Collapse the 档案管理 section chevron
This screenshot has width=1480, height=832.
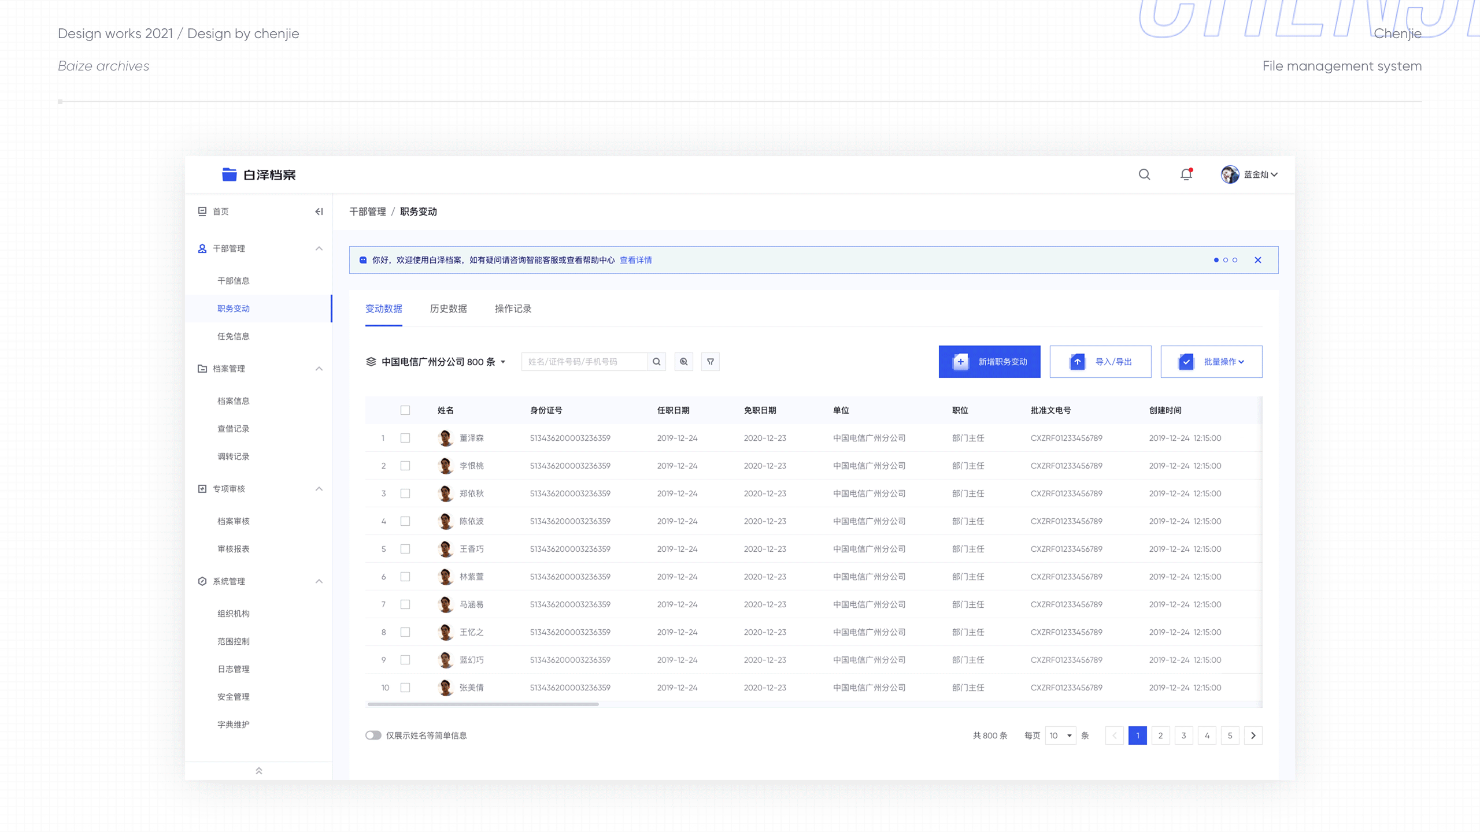319,369
